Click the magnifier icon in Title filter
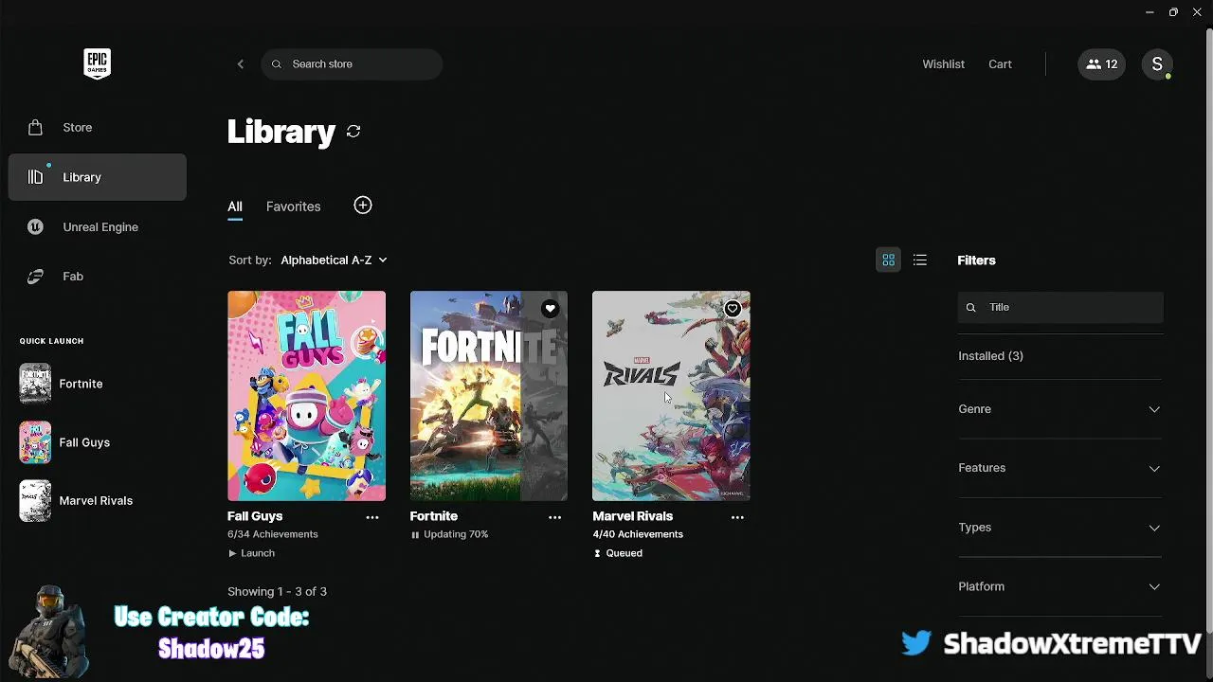The height and width of the screenshot is (682, 1213). pyautogui.click(x=970, y=308)
